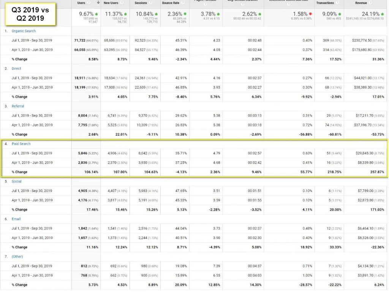
Task: Click Email transactions change 33.33%
Action: click(335, 247)
